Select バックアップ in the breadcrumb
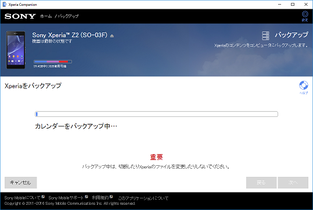The width and height of the screenshot is (313, 210). click(x=68, y=16)
